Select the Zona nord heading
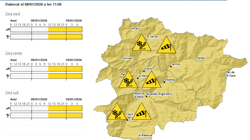Screen dimensions: 250x140 13,14
